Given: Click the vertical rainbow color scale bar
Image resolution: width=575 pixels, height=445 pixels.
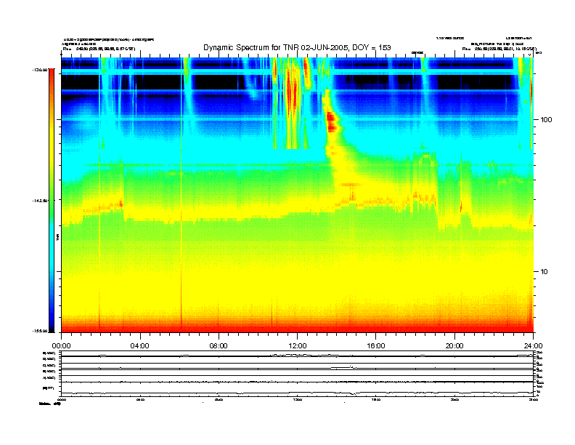Looking at the screenshot, I should 52,200.
